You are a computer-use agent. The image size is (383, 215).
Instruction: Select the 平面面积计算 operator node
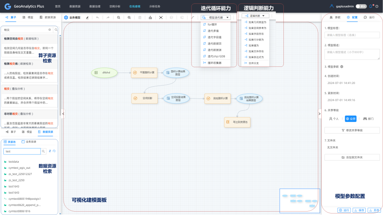[x=144, y=73]
